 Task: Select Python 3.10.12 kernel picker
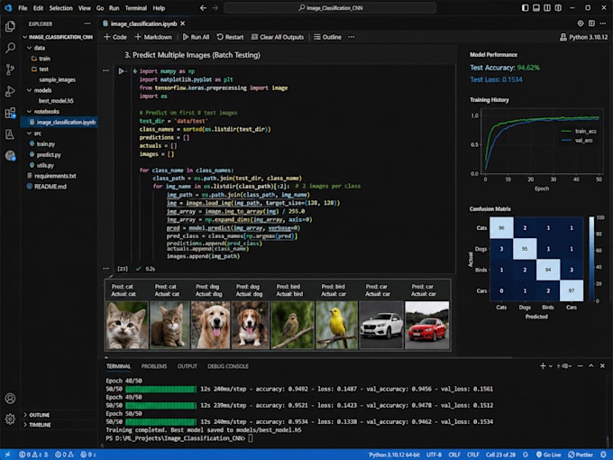click(583, 37)
